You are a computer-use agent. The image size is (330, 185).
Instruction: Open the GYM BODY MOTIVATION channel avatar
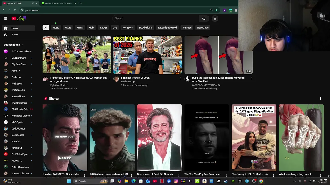(187, 79)
